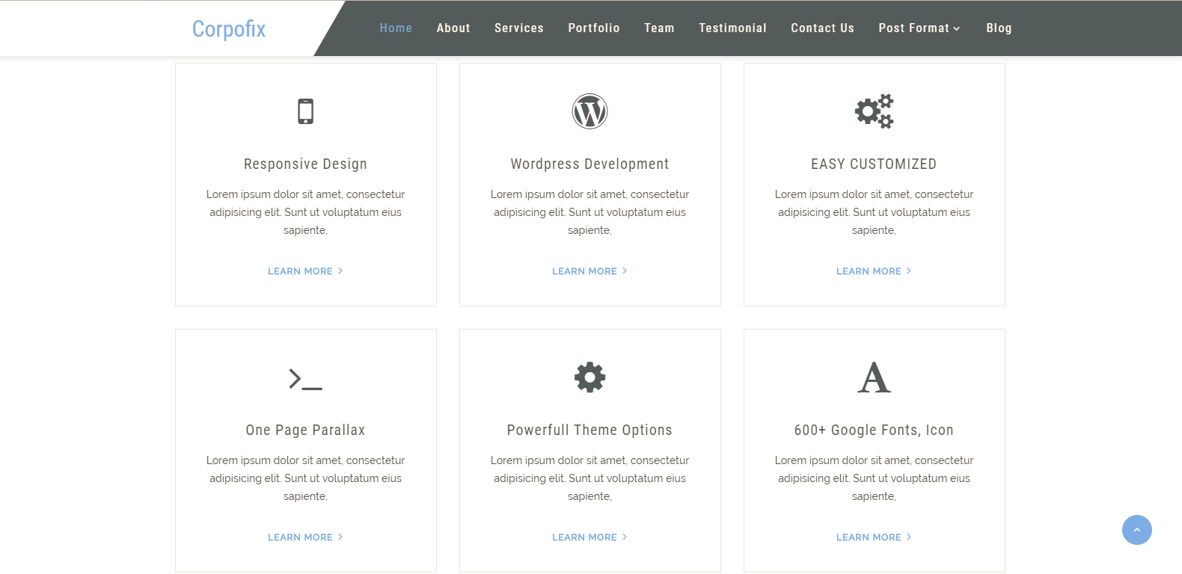Go to the About menu item
The image size is (1182, 574).
coord(453,28)
